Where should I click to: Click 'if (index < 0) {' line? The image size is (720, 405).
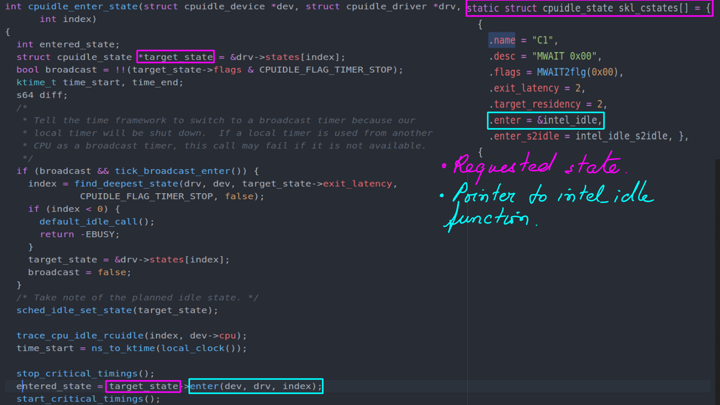(74, 209)
